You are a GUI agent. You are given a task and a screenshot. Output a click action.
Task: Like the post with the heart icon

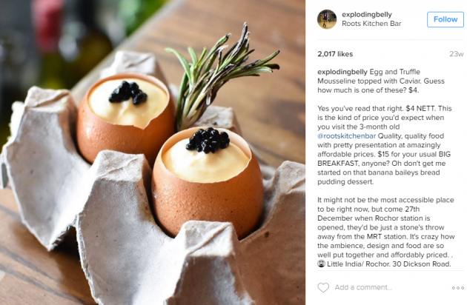[323, 287]
